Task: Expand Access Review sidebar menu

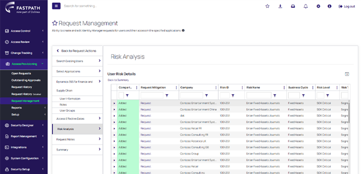Action: pos(24,42)
